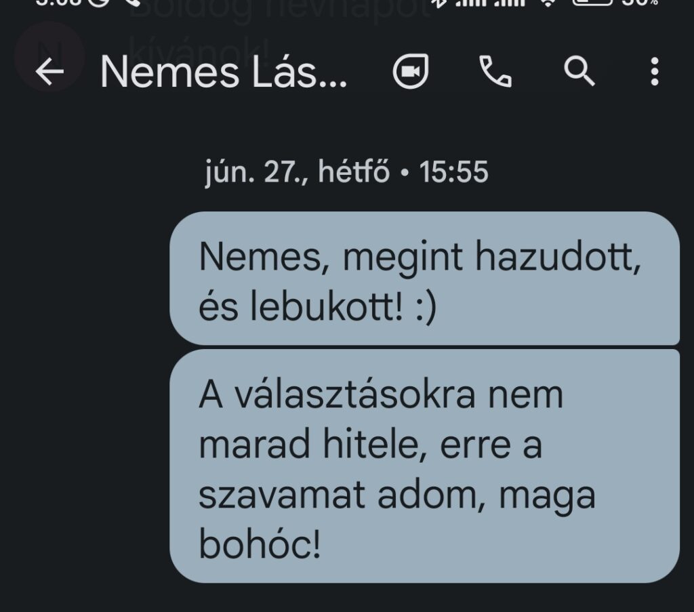The height and width of the screenshot is (612, 694).
Task: Tap the faded N avatar circle
Action: coord(49,56)
